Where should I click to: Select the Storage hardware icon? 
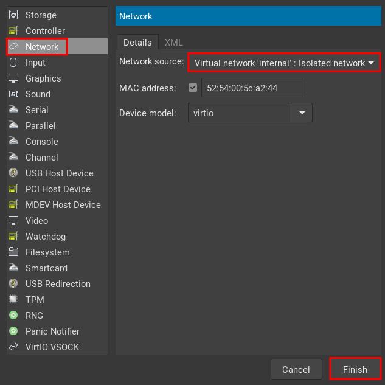click(13, 15)
